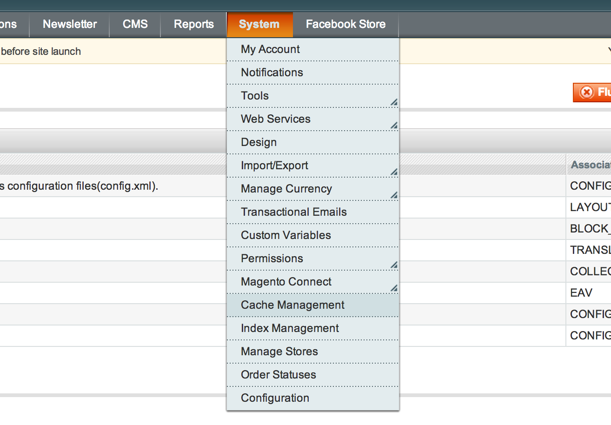611x425 pixels.
Task: Click the LAYOUT tag cell
Action: (589, 207)
